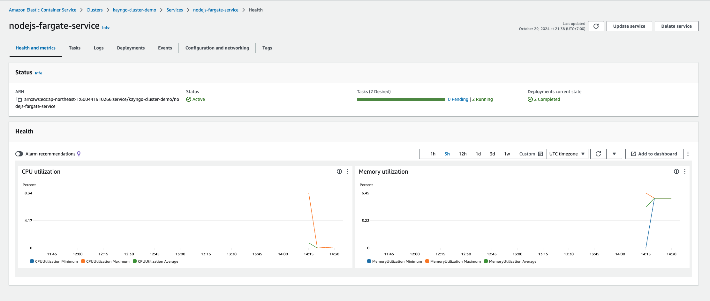The height and width of the screenshot is (301, 710).
Task: Go to Amazon Elastic Container Service breadcrumb
Action: point(42,10)
